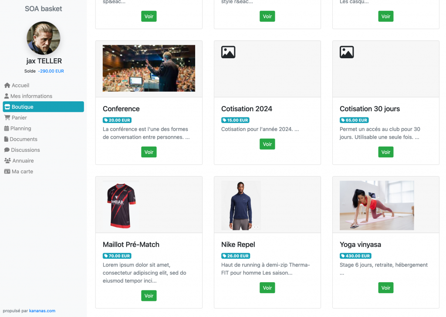Click the 65.00 EUR price tag
The width and height of the screenshot is (446, 317).
coord(354,120)
